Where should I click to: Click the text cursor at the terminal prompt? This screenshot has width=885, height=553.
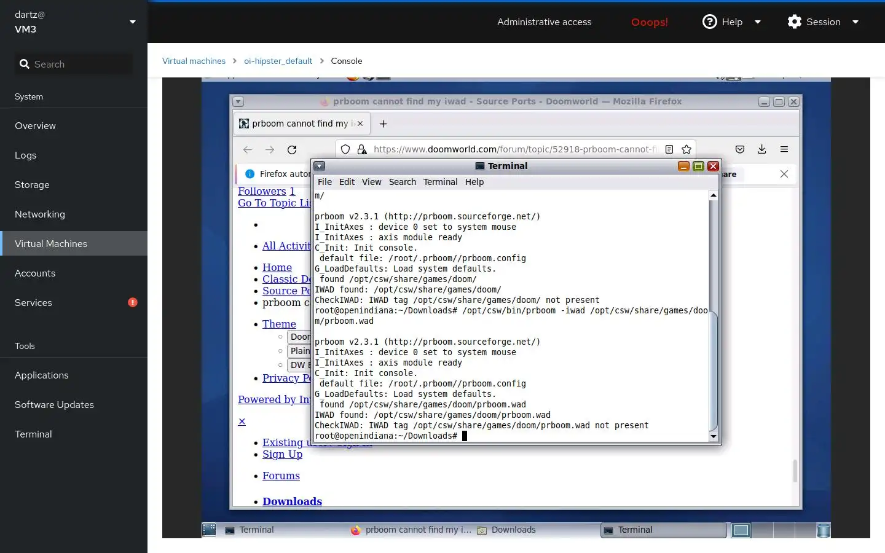pyautogui.click(x=465, y=436)
